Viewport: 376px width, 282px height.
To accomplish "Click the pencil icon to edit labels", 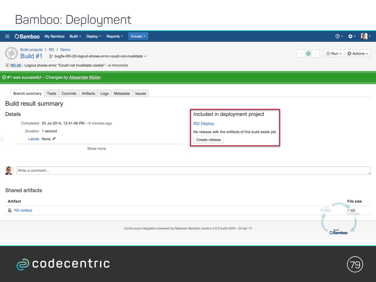I will [54, 138].
